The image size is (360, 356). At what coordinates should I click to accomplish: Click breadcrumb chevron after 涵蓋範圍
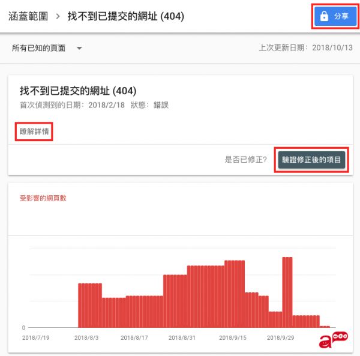pos(58,16)
